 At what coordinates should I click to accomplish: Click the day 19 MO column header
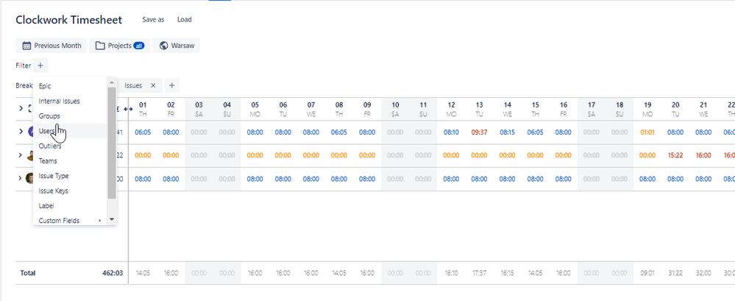[x=647, y=109]
